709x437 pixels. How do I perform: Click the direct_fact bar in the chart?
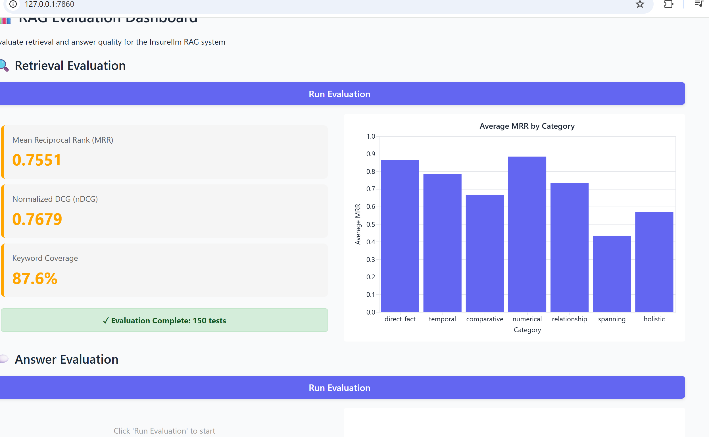[400, 236]
